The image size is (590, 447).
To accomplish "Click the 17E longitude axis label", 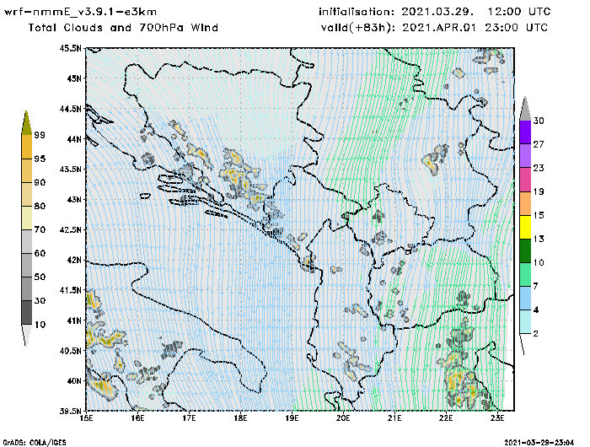I will tap(189, 418).
